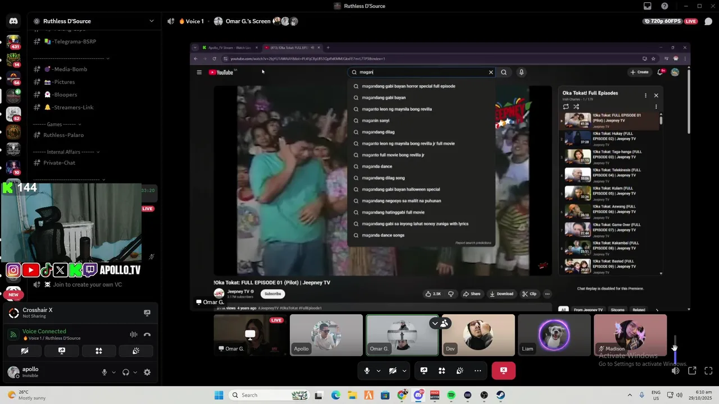Stop watching stream red button
This screenshot has height=404, width=719.
pyautogui.click(x=503, y=370)
